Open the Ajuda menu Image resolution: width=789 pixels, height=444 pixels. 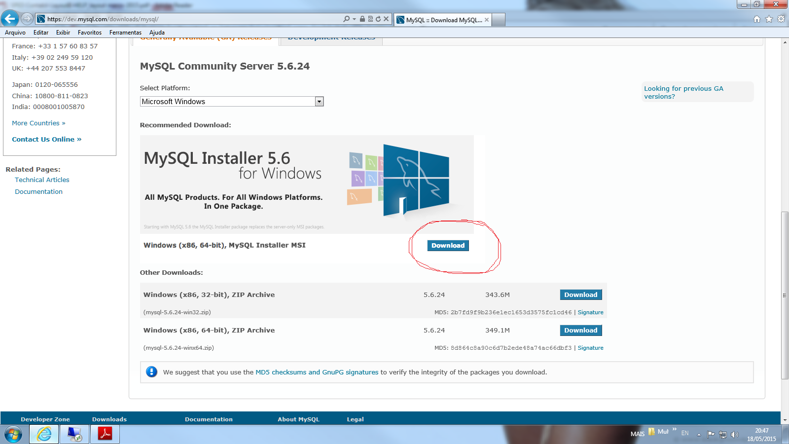click(x=157, y=33)
